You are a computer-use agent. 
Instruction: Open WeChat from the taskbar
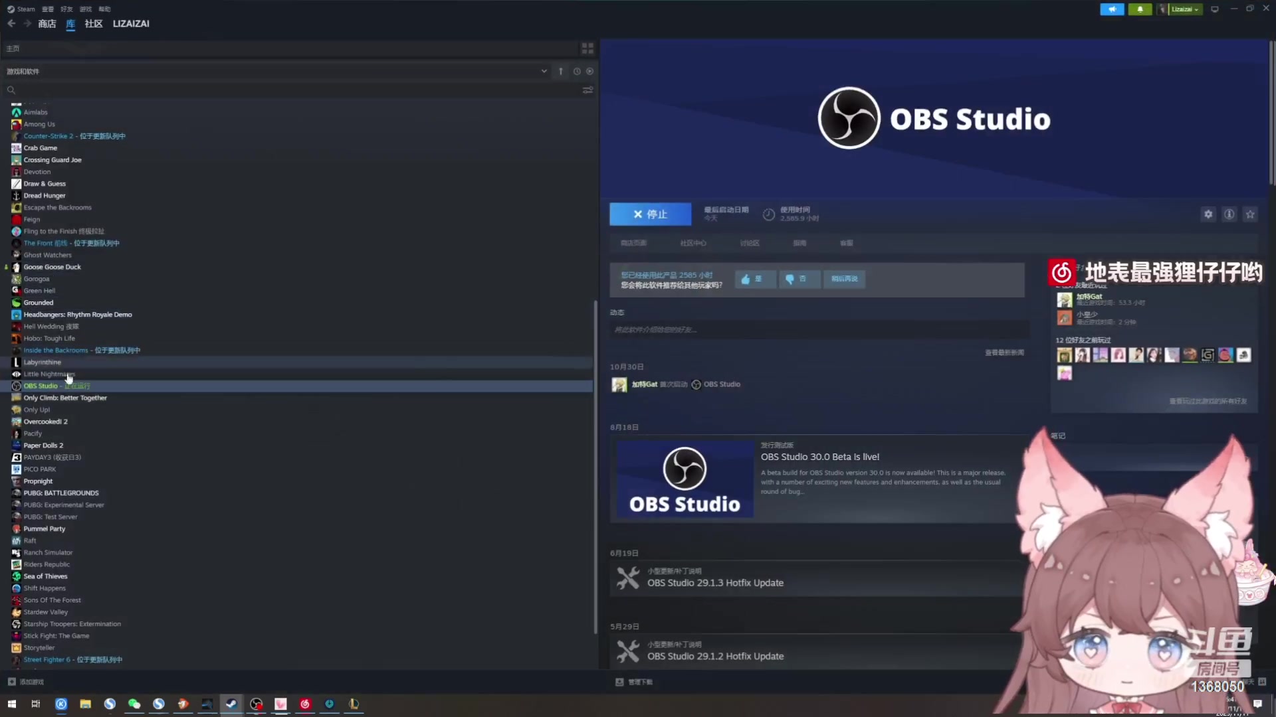[134, 704]
